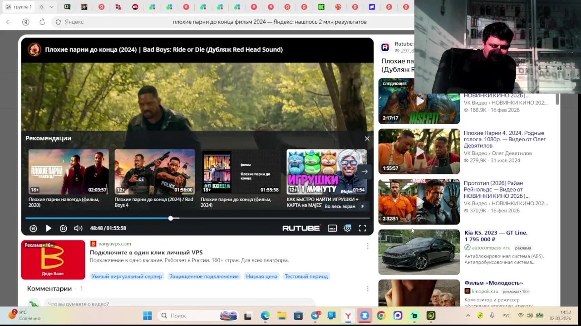Click the comment field 'Что вы думаете о видео?'
581x326 pixels.
tap(179, 303)
